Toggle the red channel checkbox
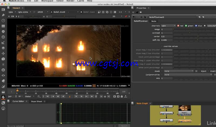 pos(178,26)
